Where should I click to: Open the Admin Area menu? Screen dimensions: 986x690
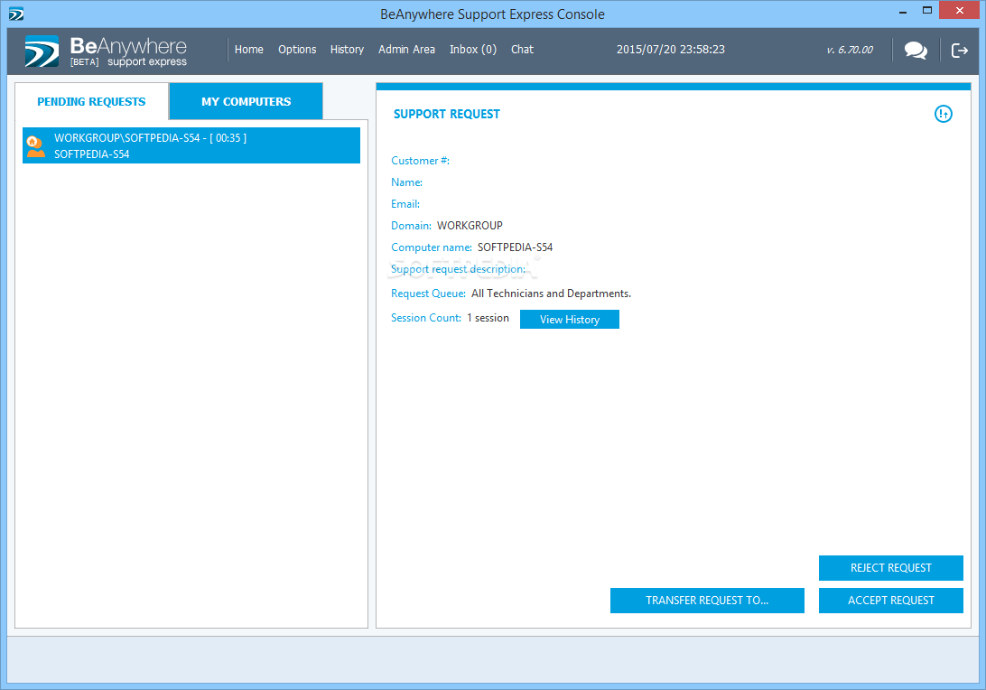(407, 49)
